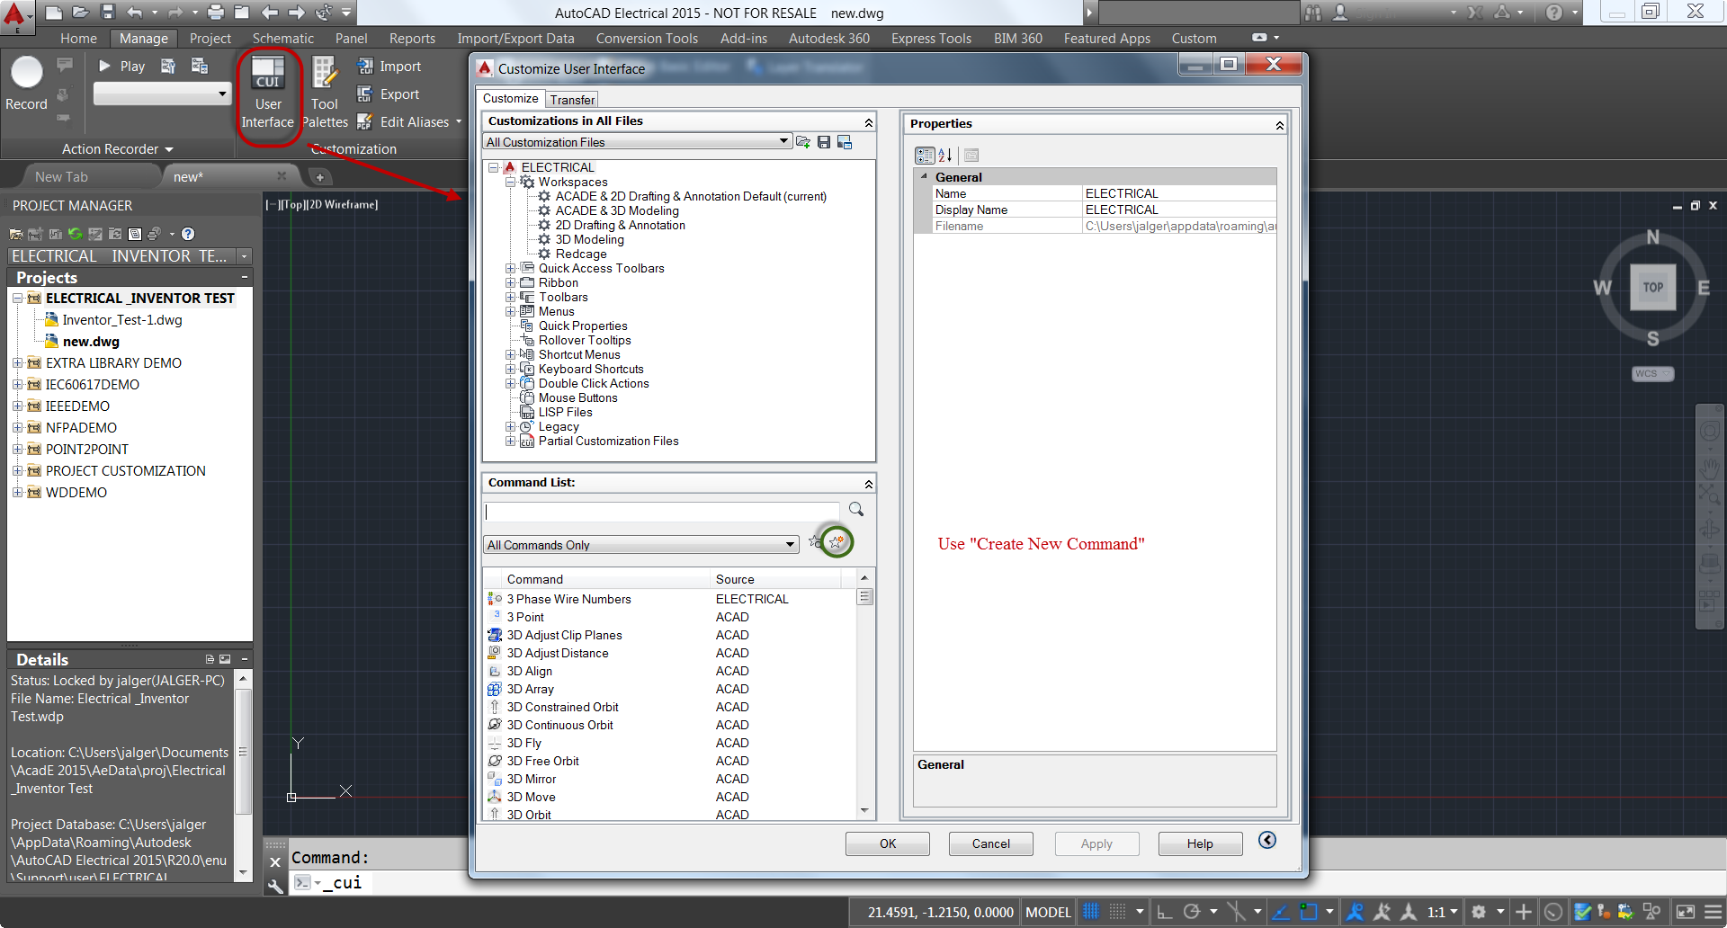Click the Workspace Switching gear in status bar
This screenshot has height=928, width=1727.
1479,912
